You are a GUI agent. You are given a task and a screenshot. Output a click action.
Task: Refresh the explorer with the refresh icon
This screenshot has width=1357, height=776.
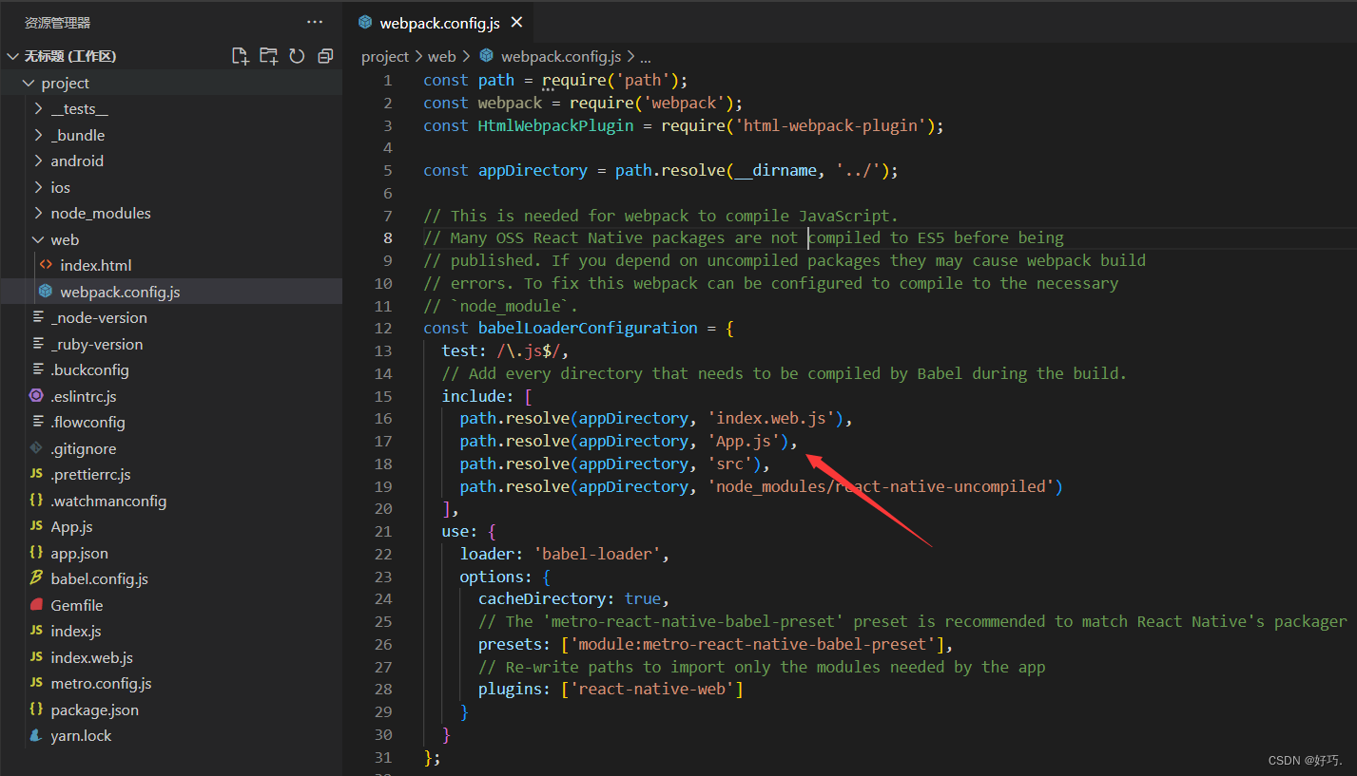pyautogui.click(x=297, y=56)
